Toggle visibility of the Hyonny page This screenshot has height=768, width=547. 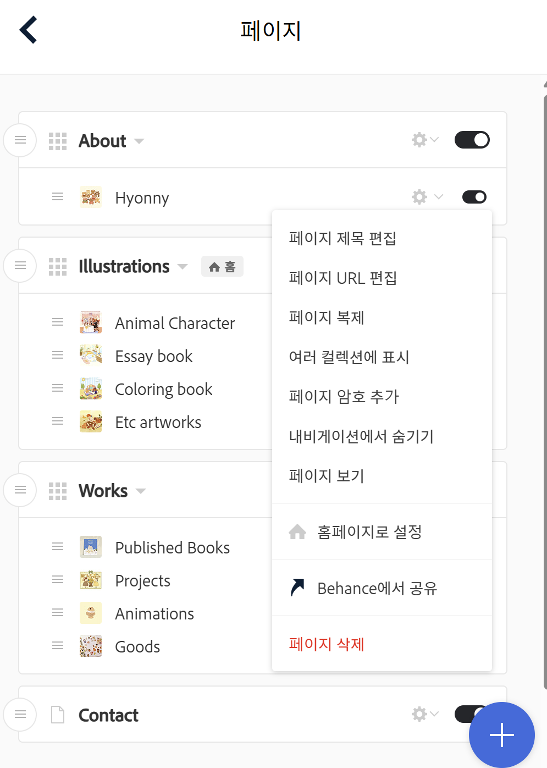coord(473,196)
